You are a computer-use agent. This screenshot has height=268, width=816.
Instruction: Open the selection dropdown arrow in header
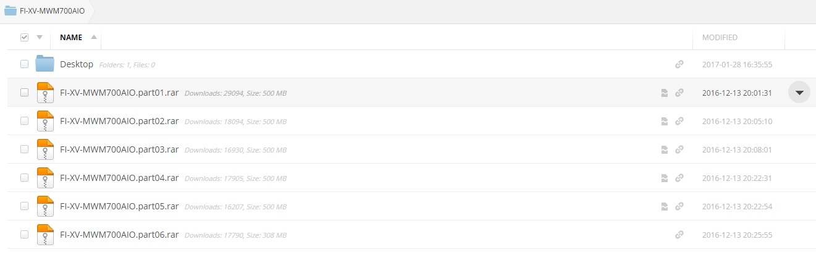(40, 37)
